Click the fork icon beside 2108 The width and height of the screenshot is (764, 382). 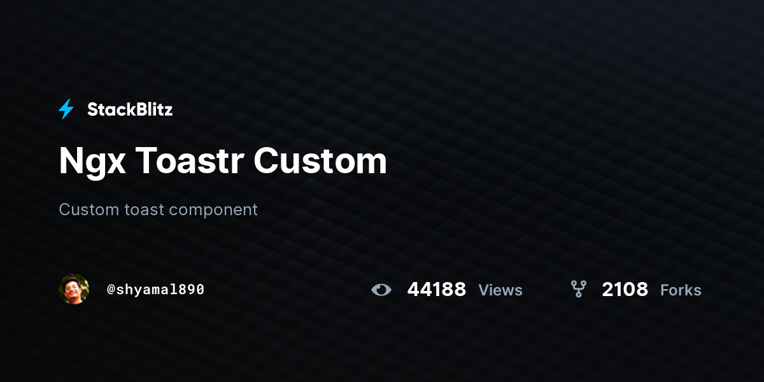(x=579, y=290)
